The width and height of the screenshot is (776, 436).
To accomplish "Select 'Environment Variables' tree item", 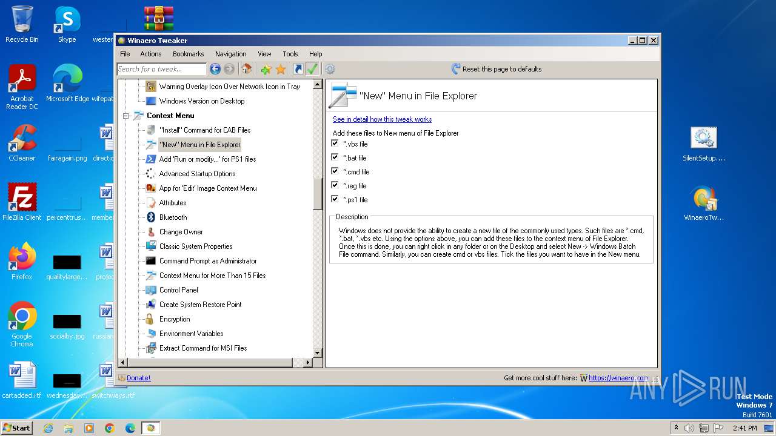I will tap(191, 334).
